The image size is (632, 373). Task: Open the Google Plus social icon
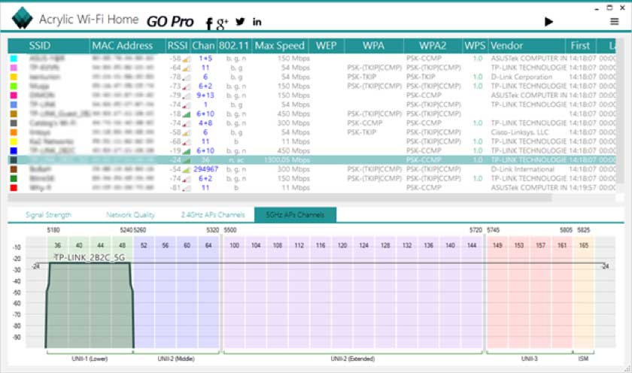(x=222, y=23)
